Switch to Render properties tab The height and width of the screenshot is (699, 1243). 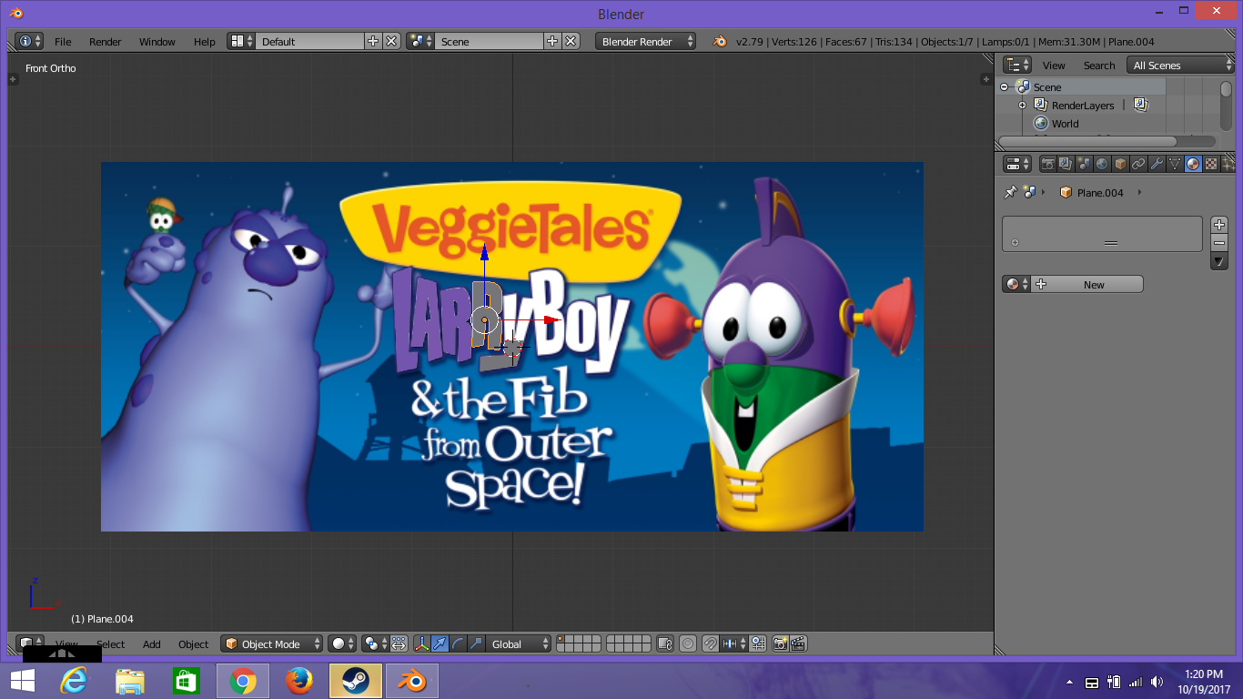click(1047, 164)
